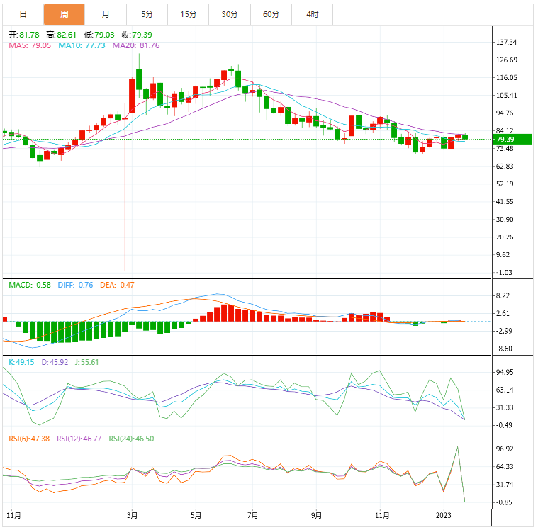The image size is (538, 530).
Task: Click the RSI(24) indicator label
Action: click(131, 439)
